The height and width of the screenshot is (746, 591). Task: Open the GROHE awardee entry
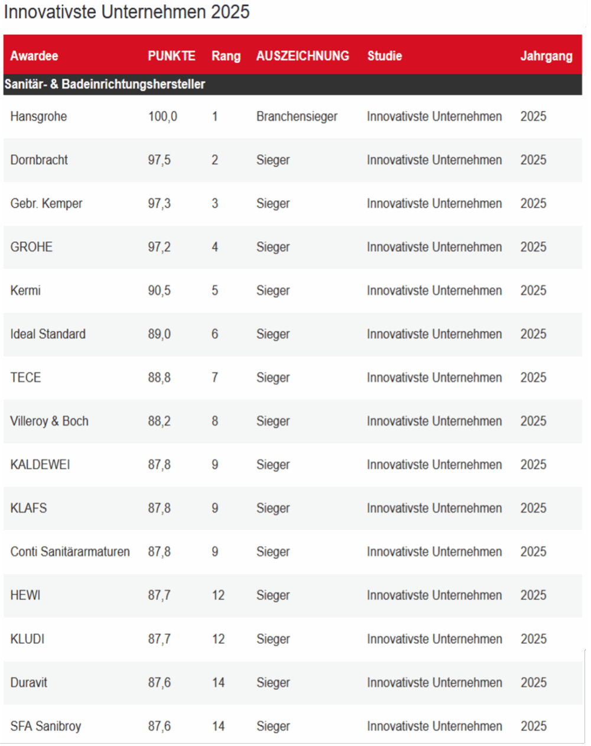click(31, 247)
